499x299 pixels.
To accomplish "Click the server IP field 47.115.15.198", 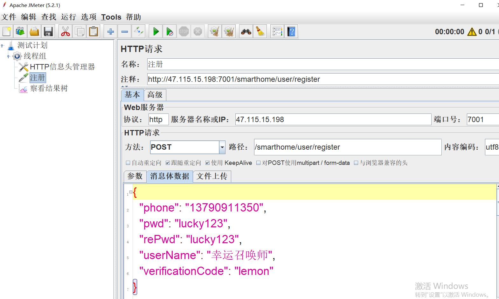I will (x=333, y=120).
